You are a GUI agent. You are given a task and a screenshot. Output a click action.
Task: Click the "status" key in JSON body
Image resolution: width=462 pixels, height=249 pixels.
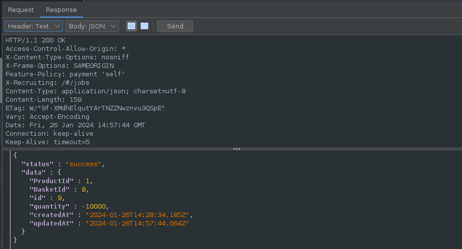(37, 164)
